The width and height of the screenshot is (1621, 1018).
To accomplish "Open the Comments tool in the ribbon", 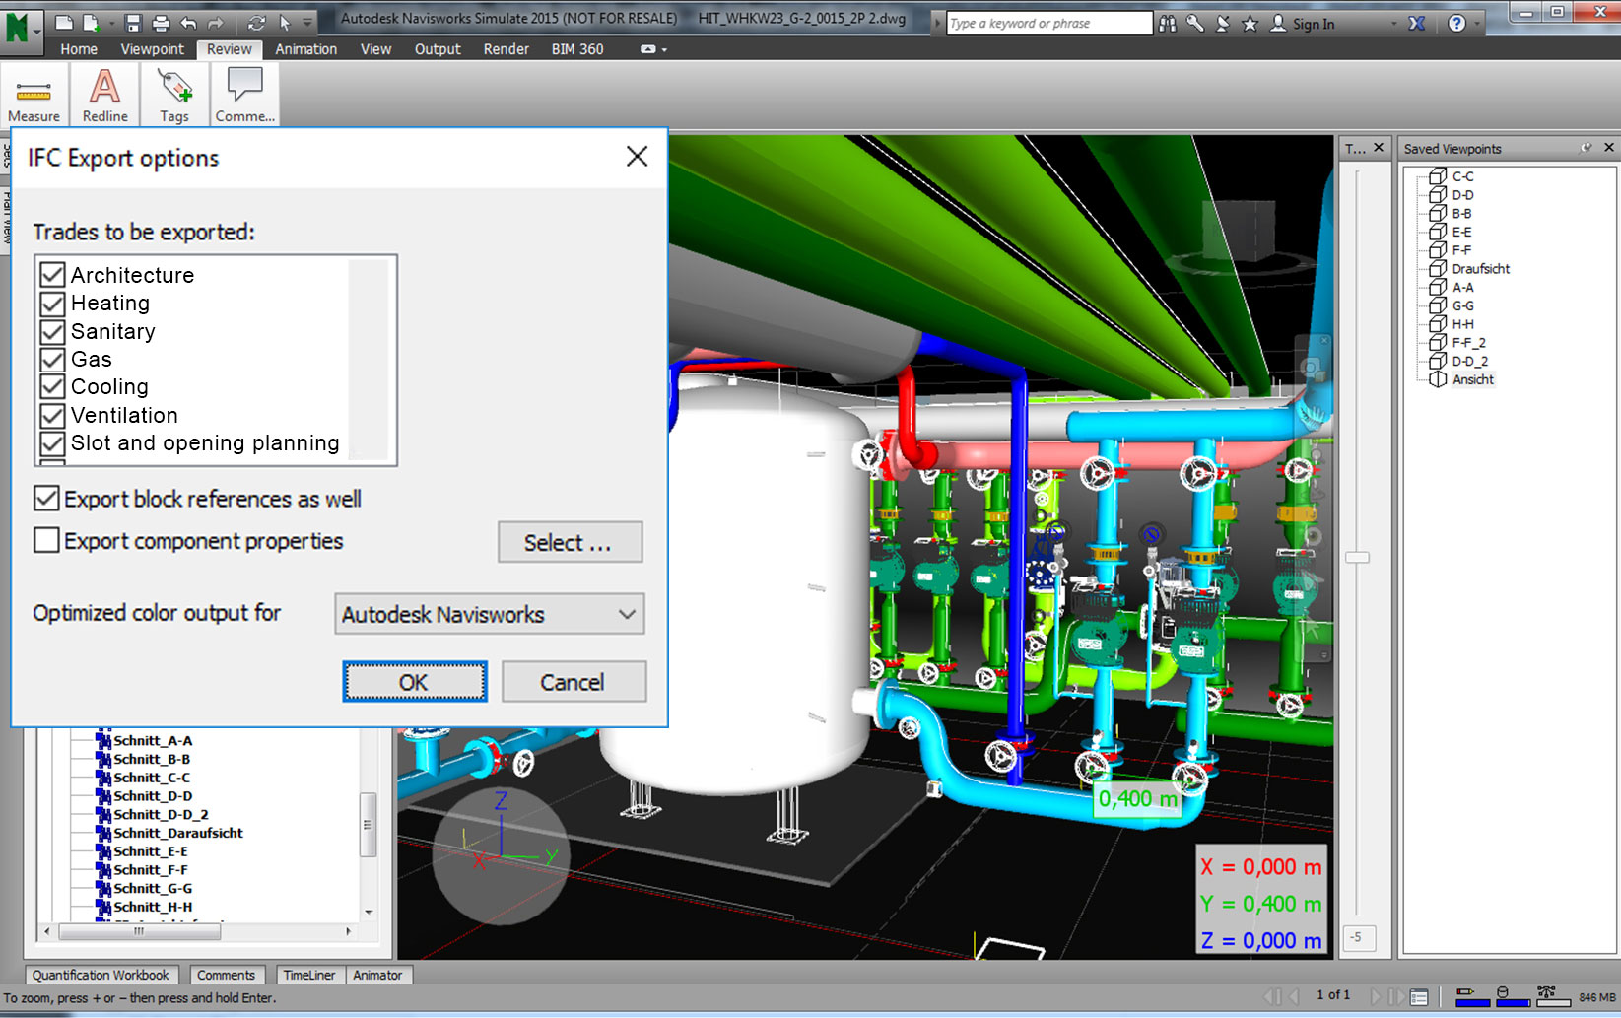I will click(243, 94).
